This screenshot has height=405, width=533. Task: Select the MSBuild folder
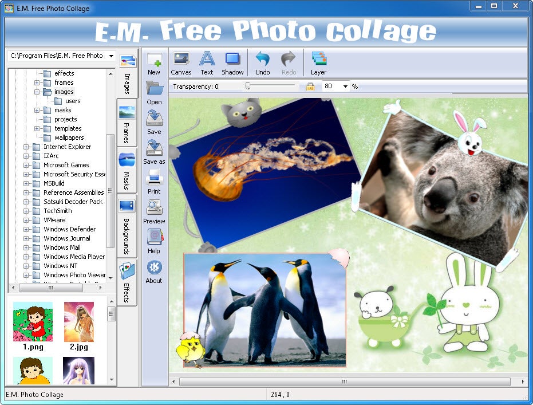[x=54, y=183]
